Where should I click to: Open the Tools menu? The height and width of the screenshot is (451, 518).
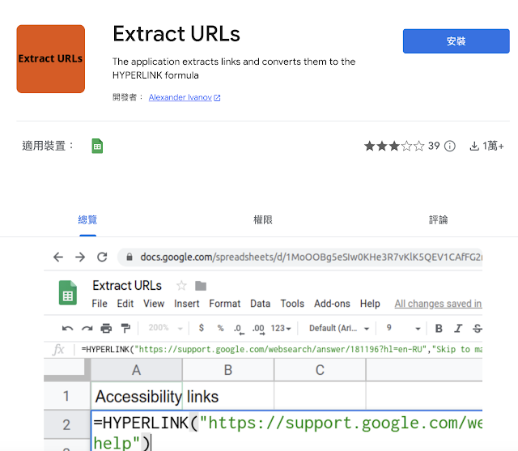click(x=292, y=304)
